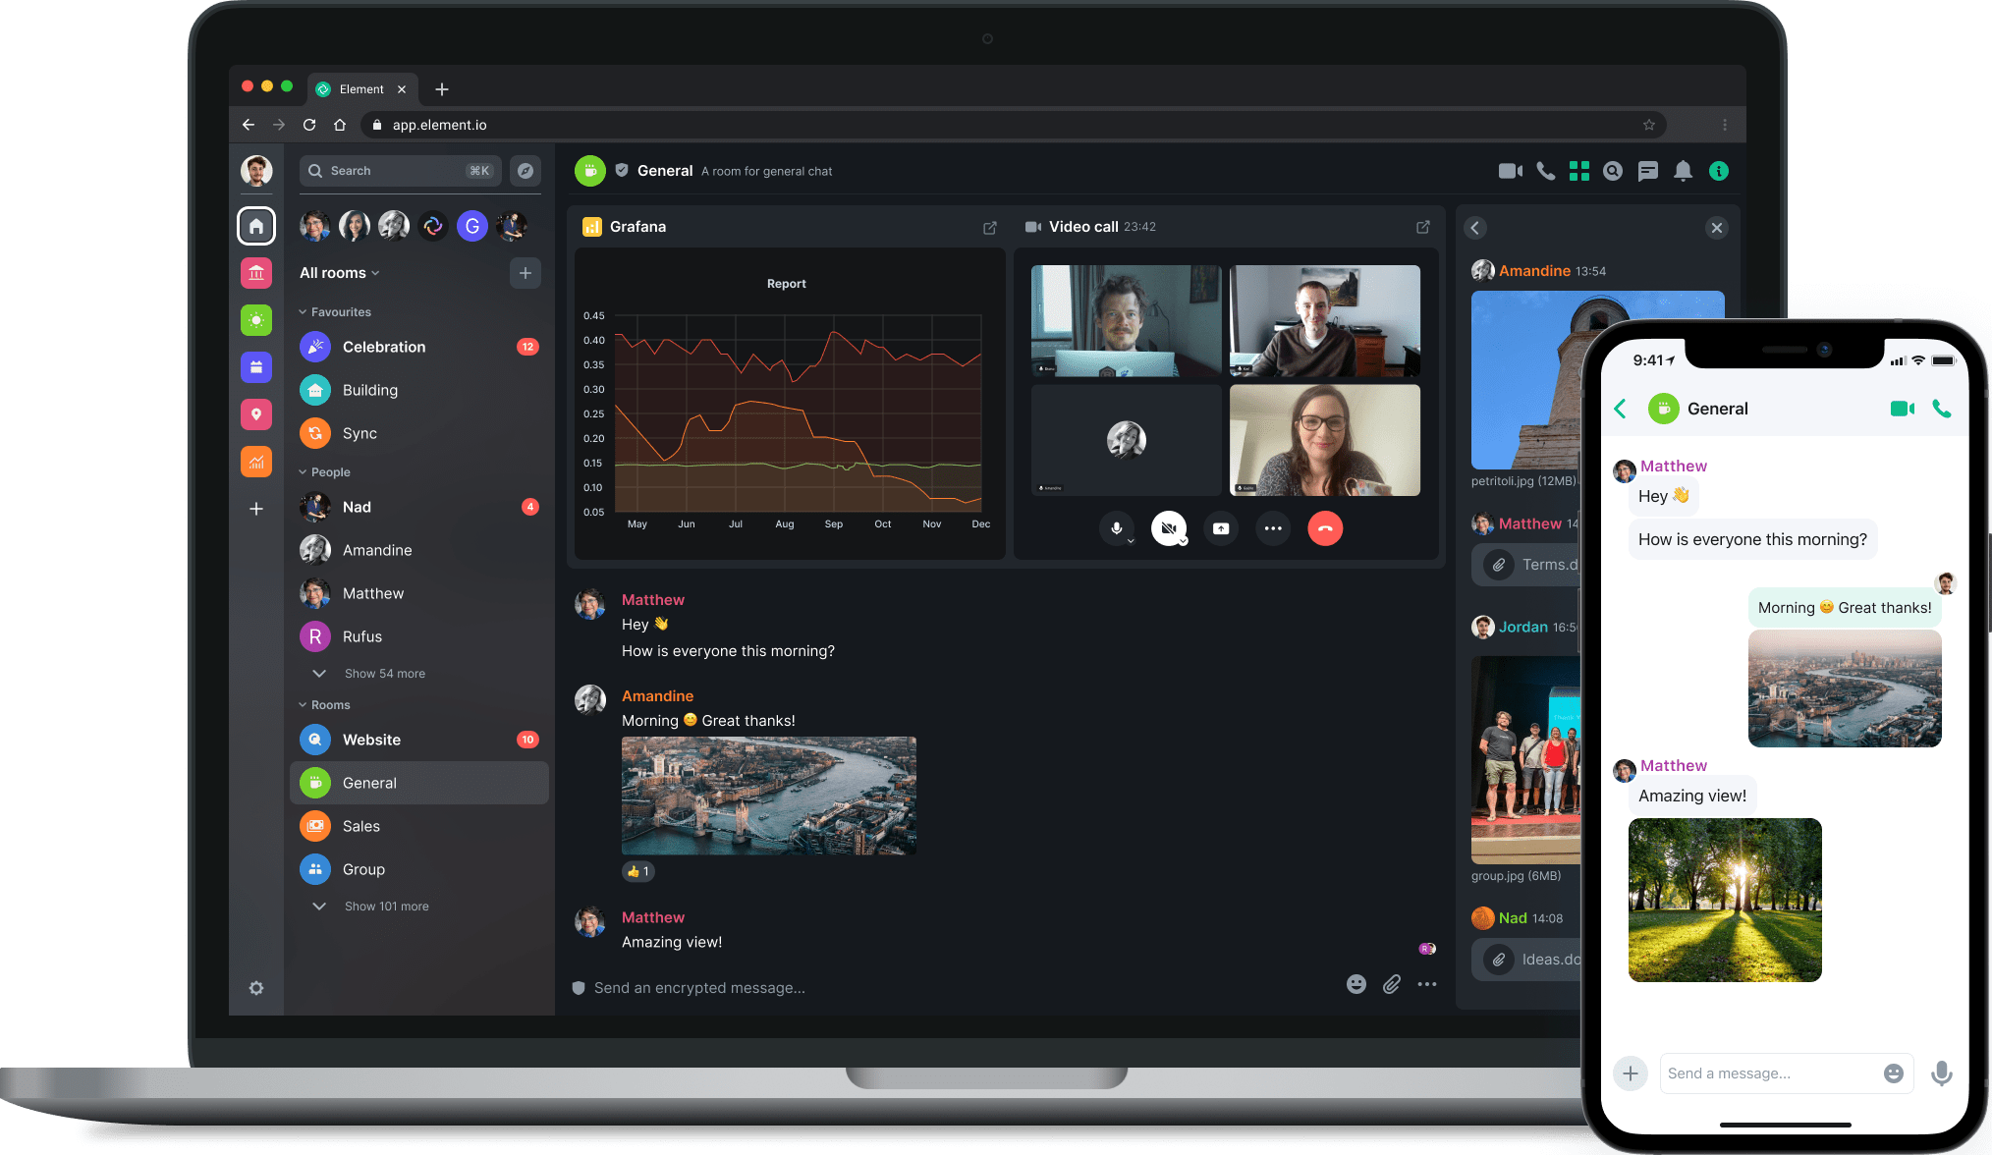Open the browser three-dot menu
The image size is (1992, 1155).
coord(1725,125)
